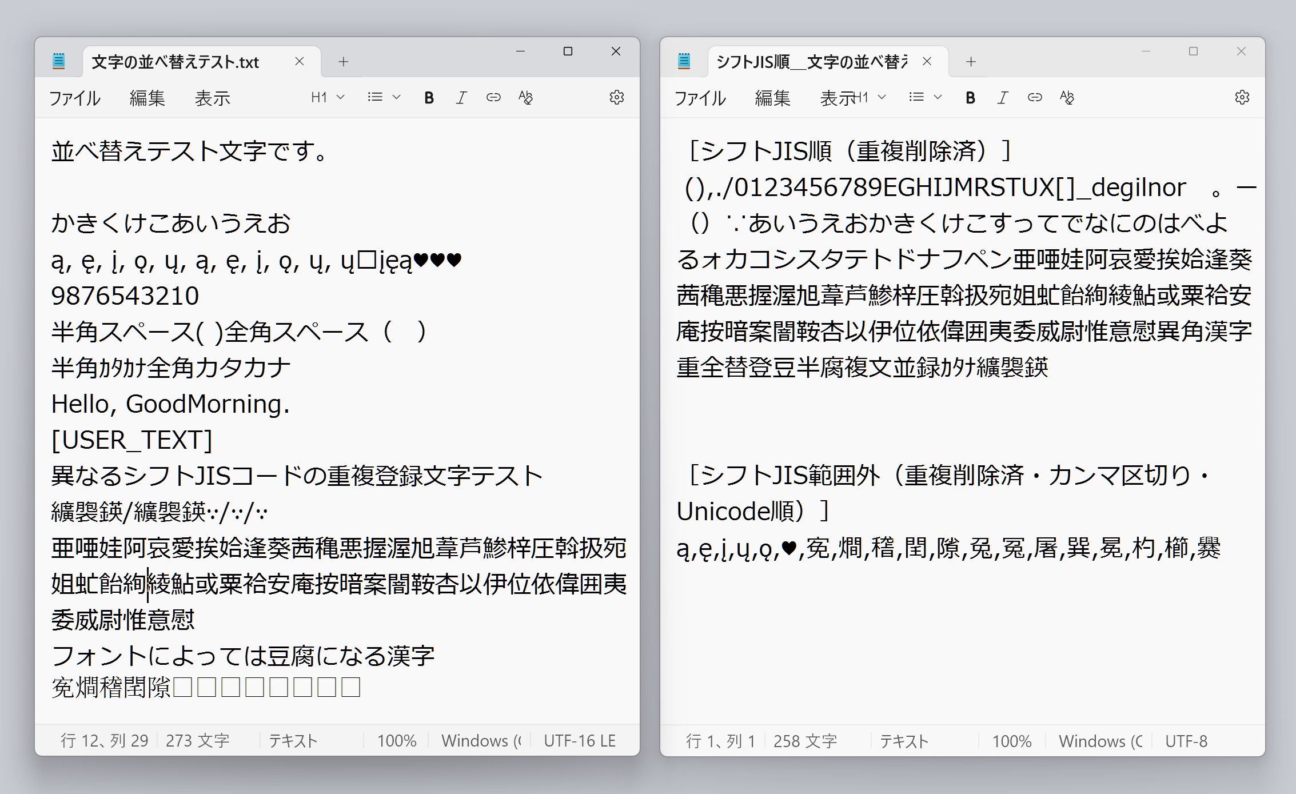This screenshot has height=794, width=1296.
Task: Close the 文字の並べ替えテスト.txt tab
Action: 299,62
